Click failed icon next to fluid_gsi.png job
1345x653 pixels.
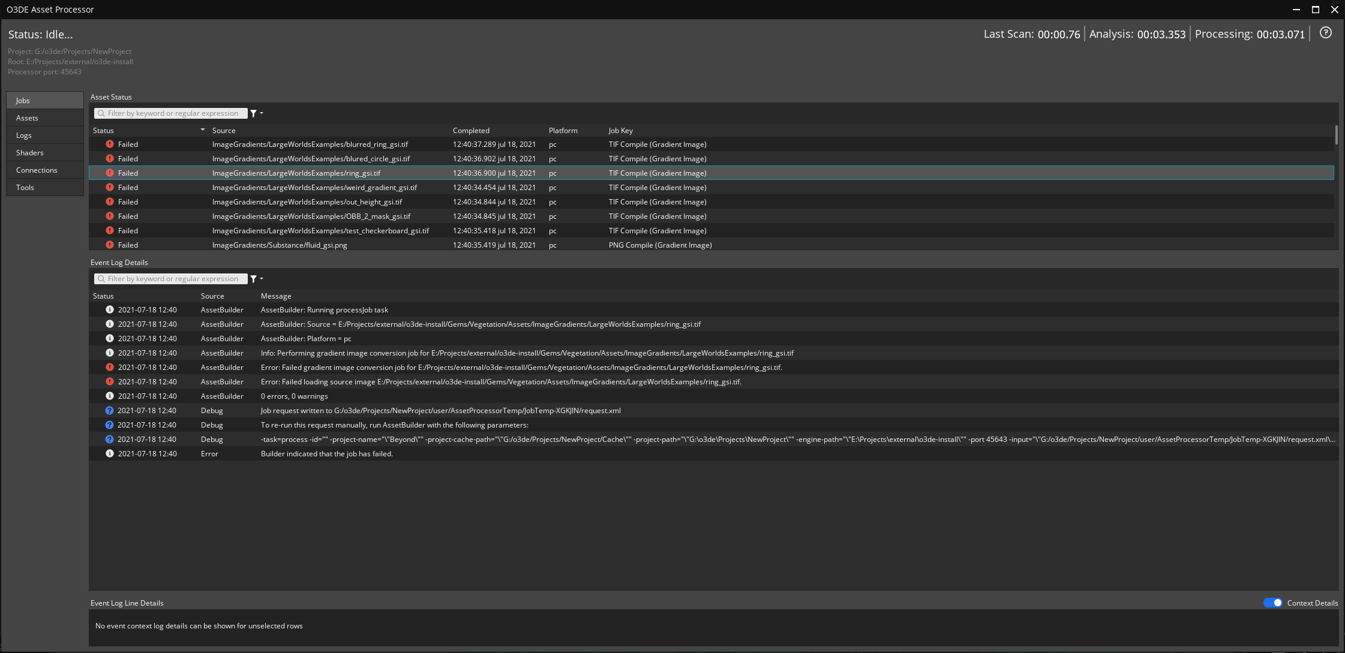(110, 245)
